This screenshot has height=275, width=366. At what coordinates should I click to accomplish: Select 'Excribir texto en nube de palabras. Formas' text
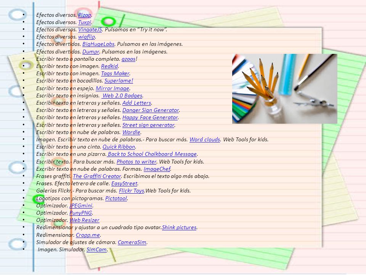pos(89,169)
